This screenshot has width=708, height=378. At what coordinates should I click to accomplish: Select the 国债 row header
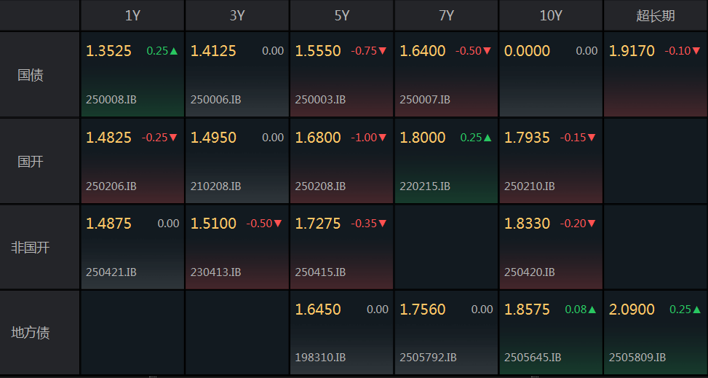[31, 74]
